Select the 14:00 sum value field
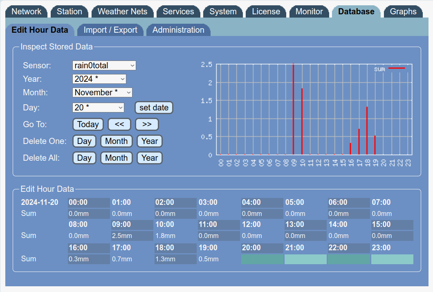 [x=349, y=236]
